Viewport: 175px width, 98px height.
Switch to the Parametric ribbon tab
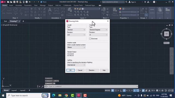tap(28, 5)
